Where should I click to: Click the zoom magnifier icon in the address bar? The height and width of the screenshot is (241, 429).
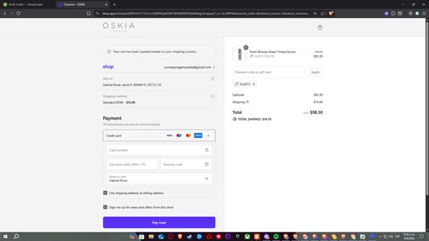pos(315,13)
